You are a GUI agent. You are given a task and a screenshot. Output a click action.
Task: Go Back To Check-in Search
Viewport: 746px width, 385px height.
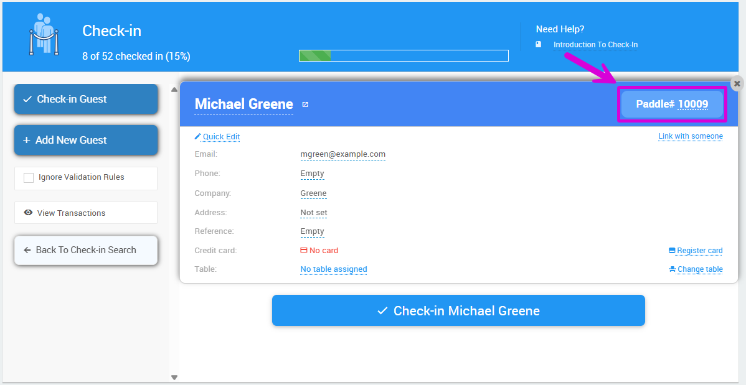coord(86,250)
